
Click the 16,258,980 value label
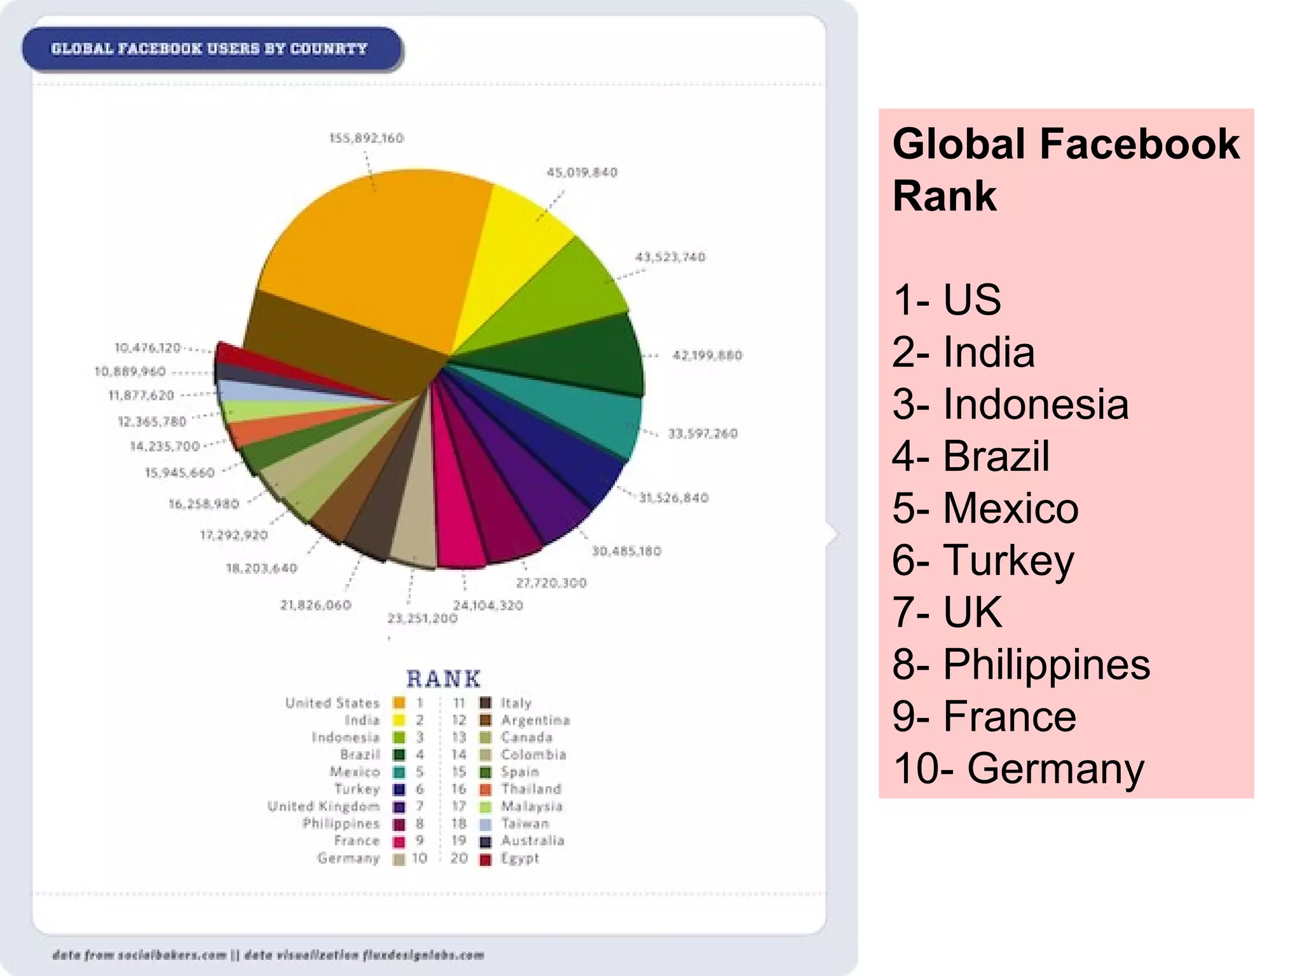coord(203,504)
